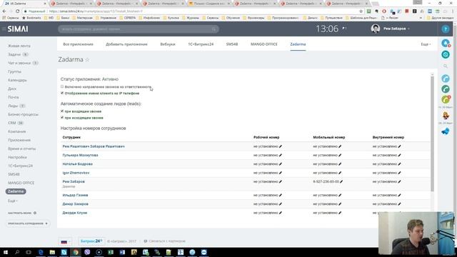Image resolution: width=457 pixels, height=257 pixels.
Task: Toggle lead creation при исходящем звонке
Action: (62, 117)
